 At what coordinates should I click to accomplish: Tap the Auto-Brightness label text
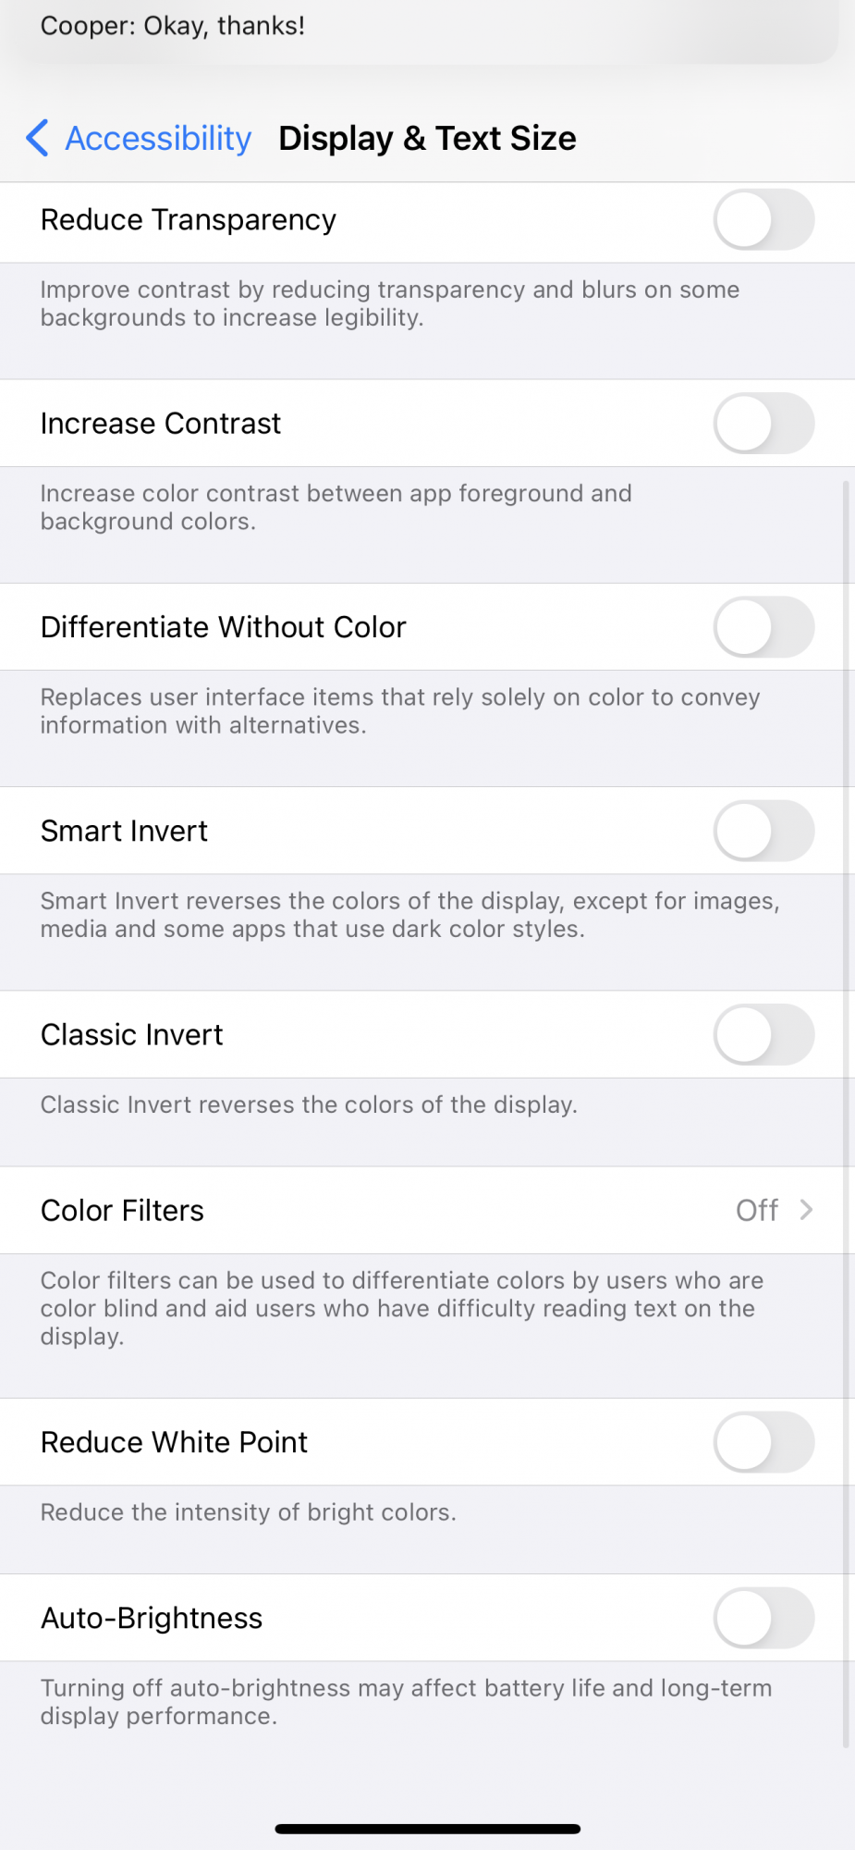[152, 1618]
